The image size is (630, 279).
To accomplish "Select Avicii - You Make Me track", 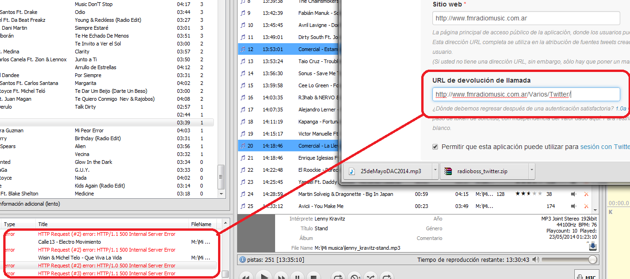I will pos(321,206).
